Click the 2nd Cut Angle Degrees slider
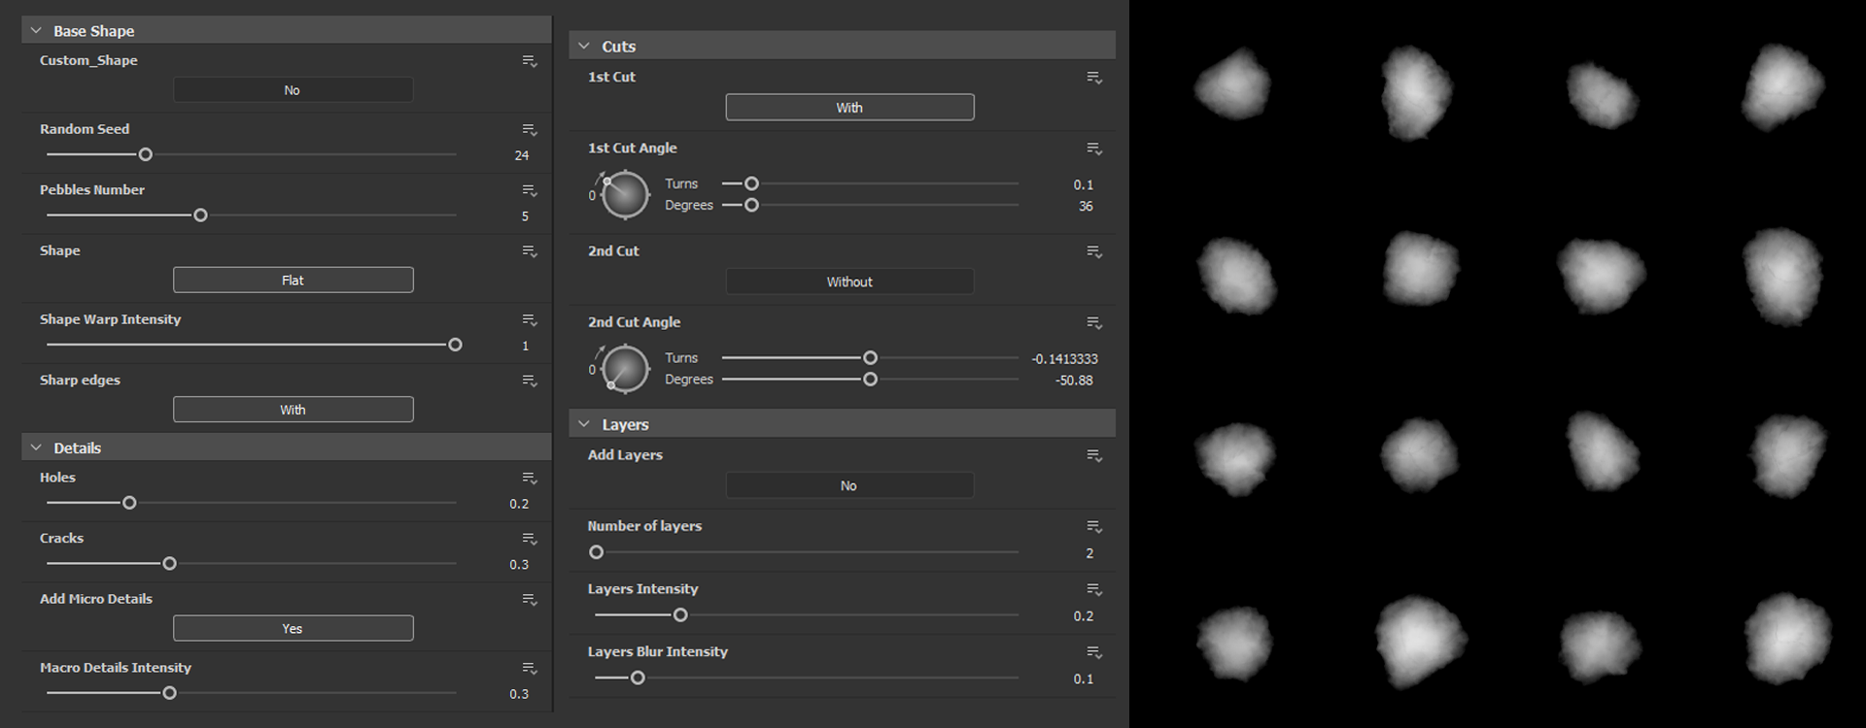1866x728 pixels. tap(870, 380)
